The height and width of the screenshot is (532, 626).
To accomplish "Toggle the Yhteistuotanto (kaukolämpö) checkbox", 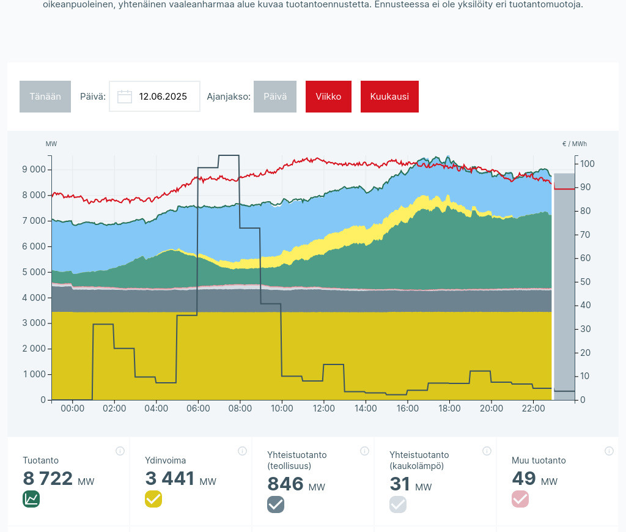I will [398, 504].
